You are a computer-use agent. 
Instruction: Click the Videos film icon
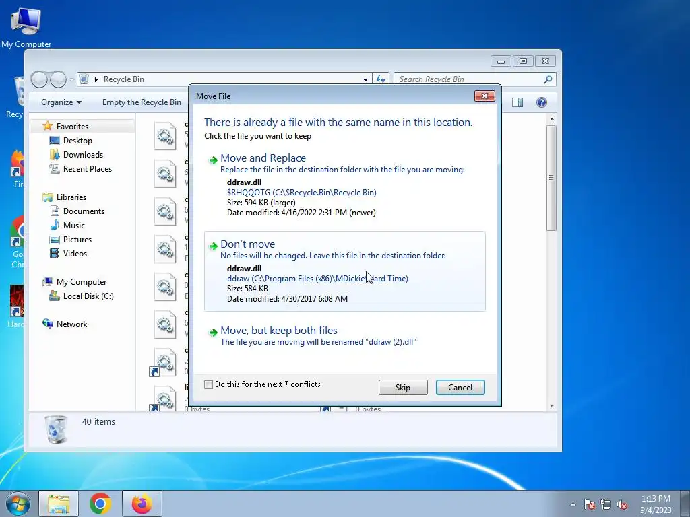coord(55,254)
